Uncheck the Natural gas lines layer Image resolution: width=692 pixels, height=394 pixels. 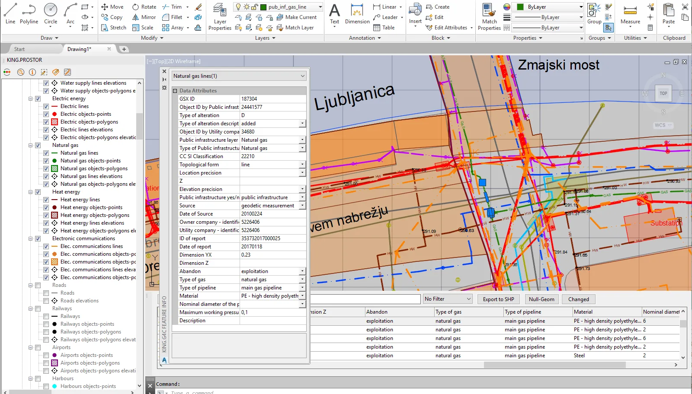[x=46, y=153]
